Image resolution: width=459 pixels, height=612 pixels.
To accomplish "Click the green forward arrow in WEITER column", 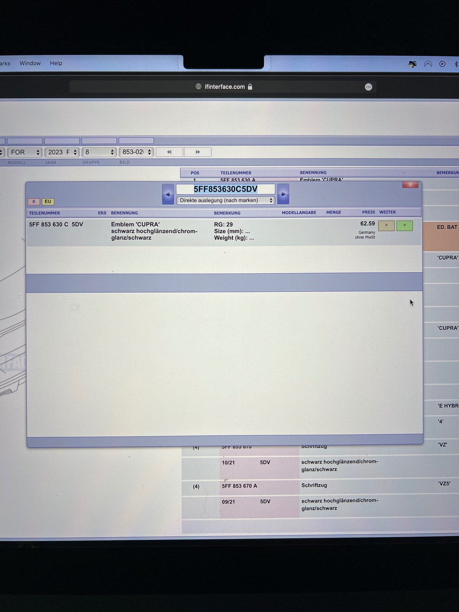I will pyautogui.click(x=404, y=226).
